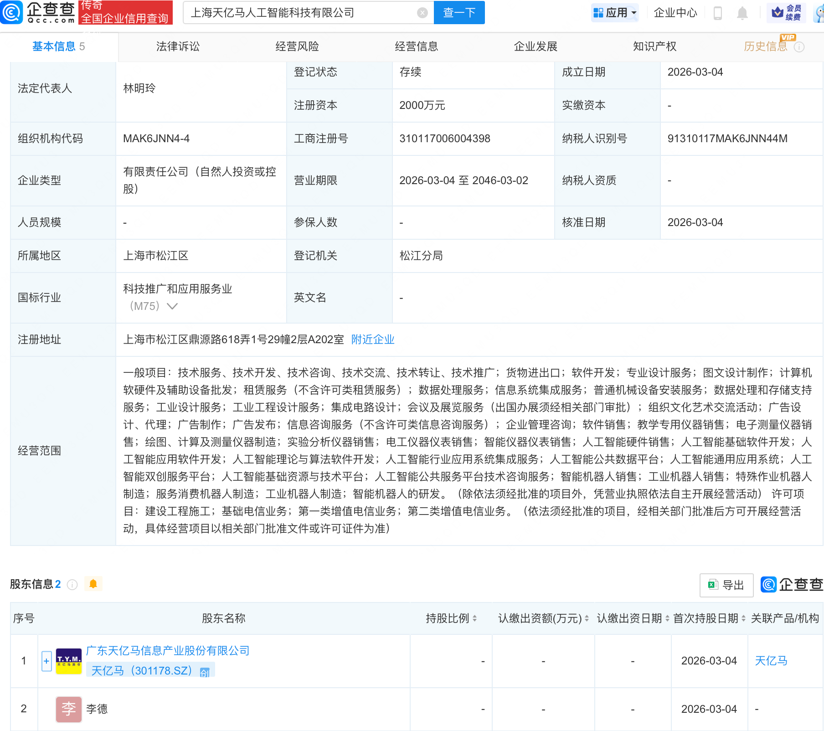The height and width of the screenshot is (731, 824).
Task: Click the T.Y.M. company logo thumbnail
Action: 69,661
